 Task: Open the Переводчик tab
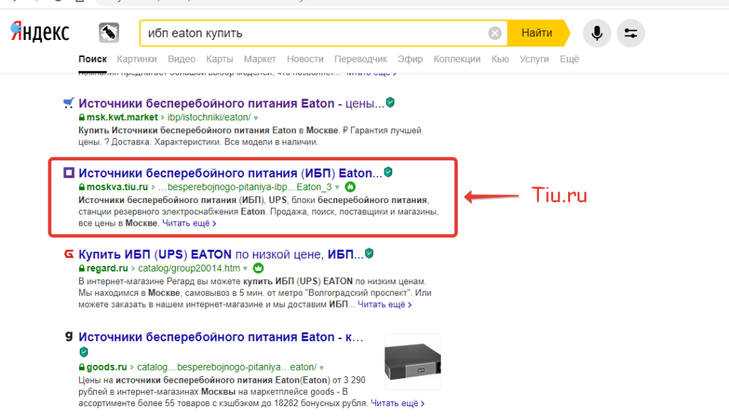(360, 59)
